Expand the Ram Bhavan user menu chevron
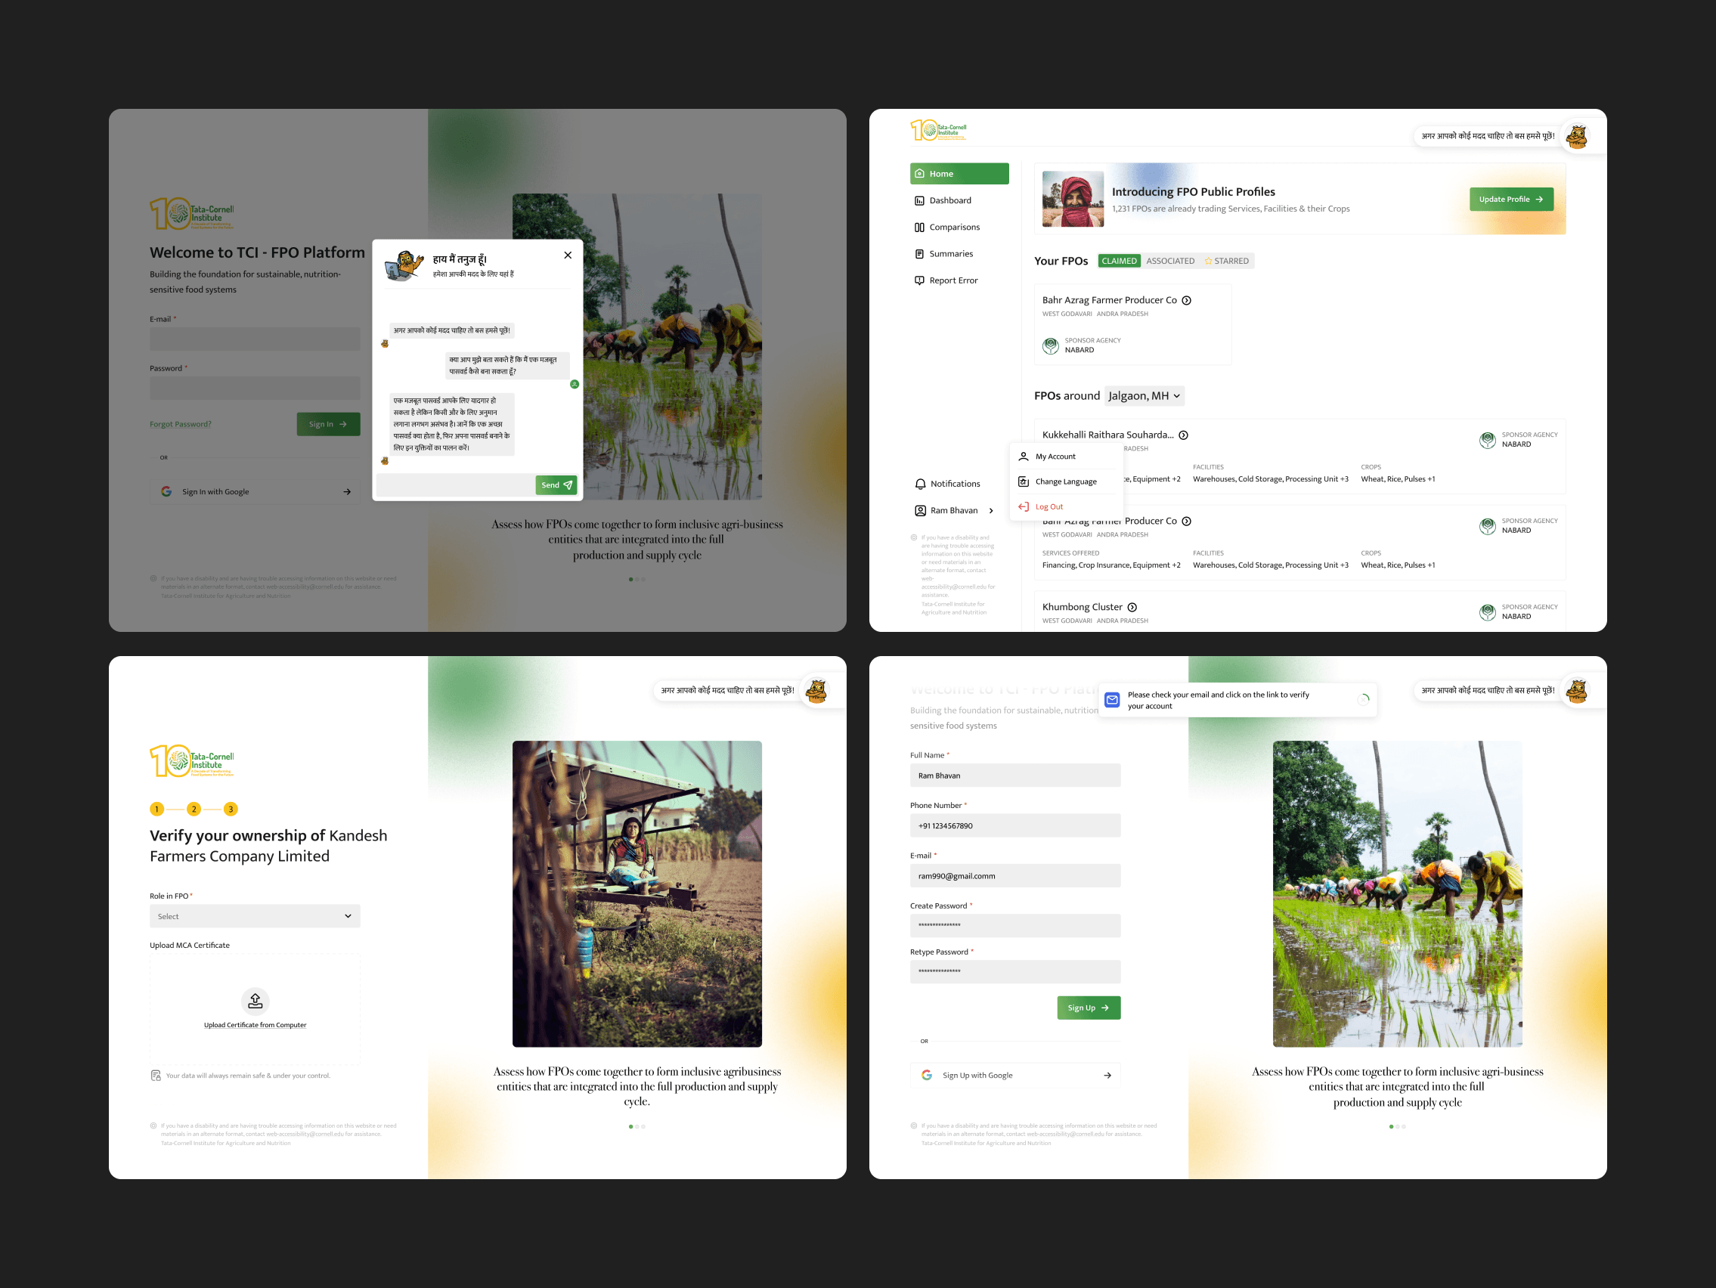This screenshot has width=1716, height=1288. click(992, 510)
